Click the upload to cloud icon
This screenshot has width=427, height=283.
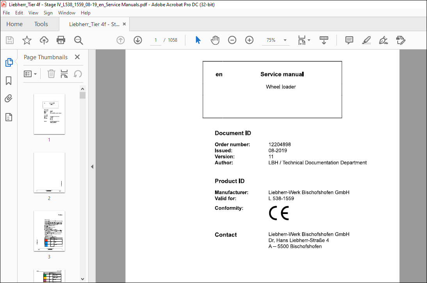(x=44, y=40)
